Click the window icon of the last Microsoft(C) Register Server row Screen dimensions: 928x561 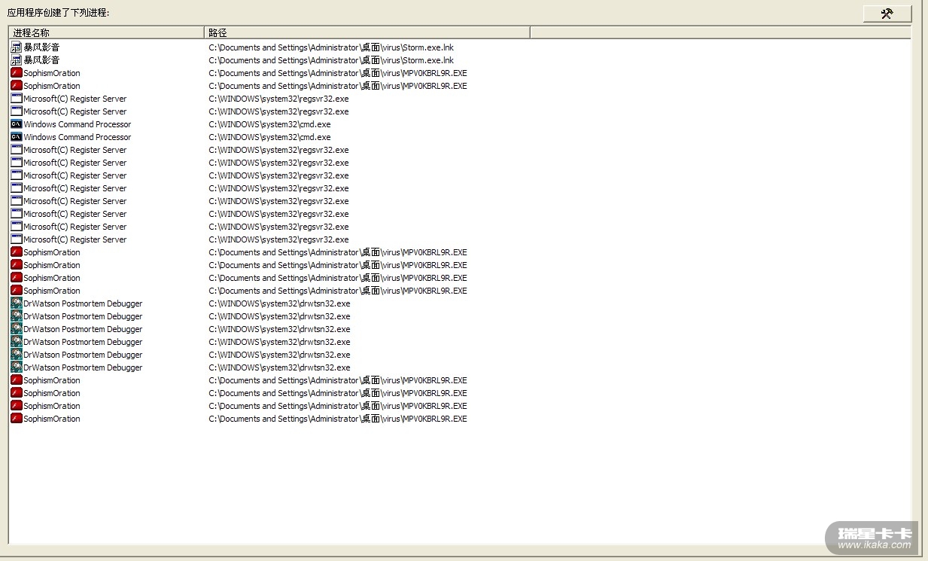(16, 239)
